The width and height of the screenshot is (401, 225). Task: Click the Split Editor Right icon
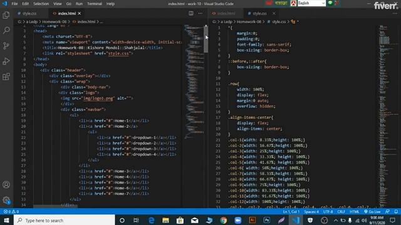pos(190,13)
